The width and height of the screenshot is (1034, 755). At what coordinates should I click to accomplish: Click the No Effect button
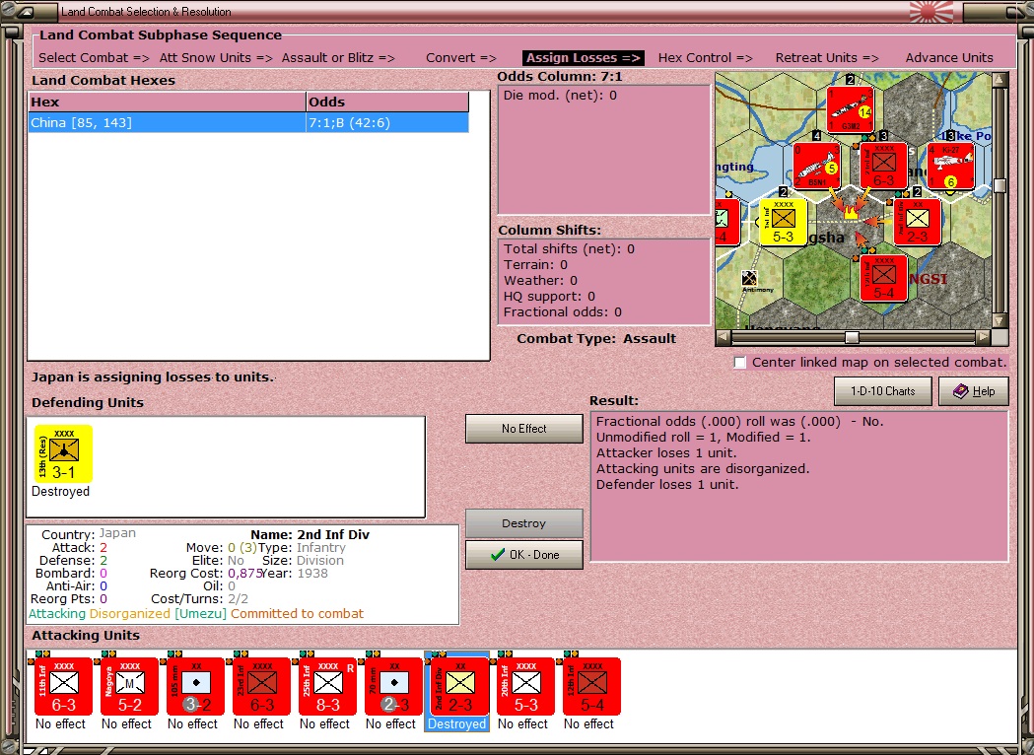tap(524, 429)
